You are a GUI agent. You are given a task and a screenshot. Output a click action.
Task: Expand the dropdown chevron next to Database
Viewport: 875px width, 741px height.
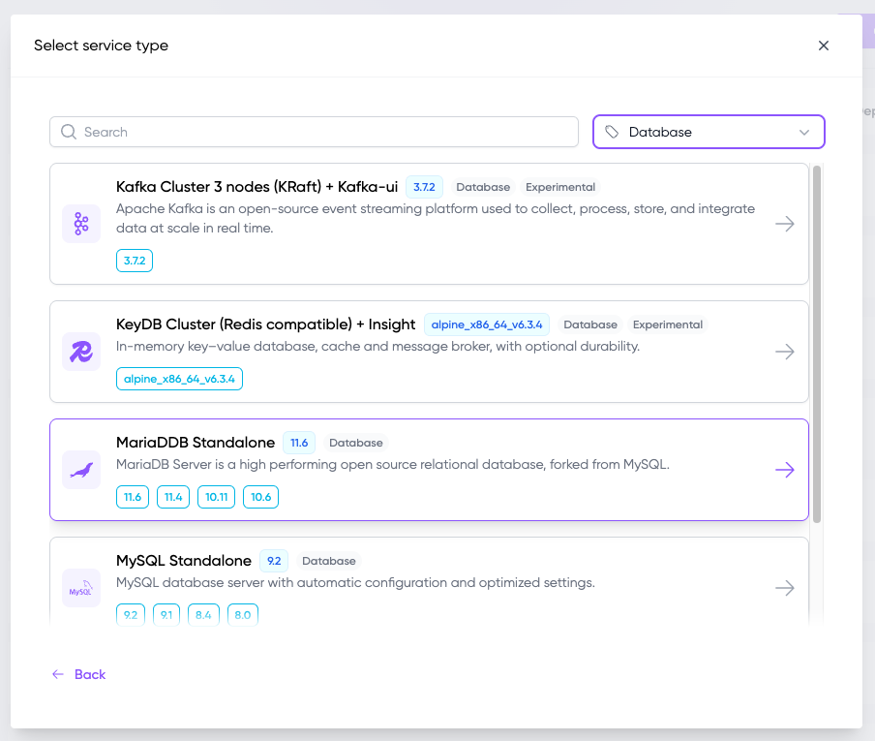(804, 133)
